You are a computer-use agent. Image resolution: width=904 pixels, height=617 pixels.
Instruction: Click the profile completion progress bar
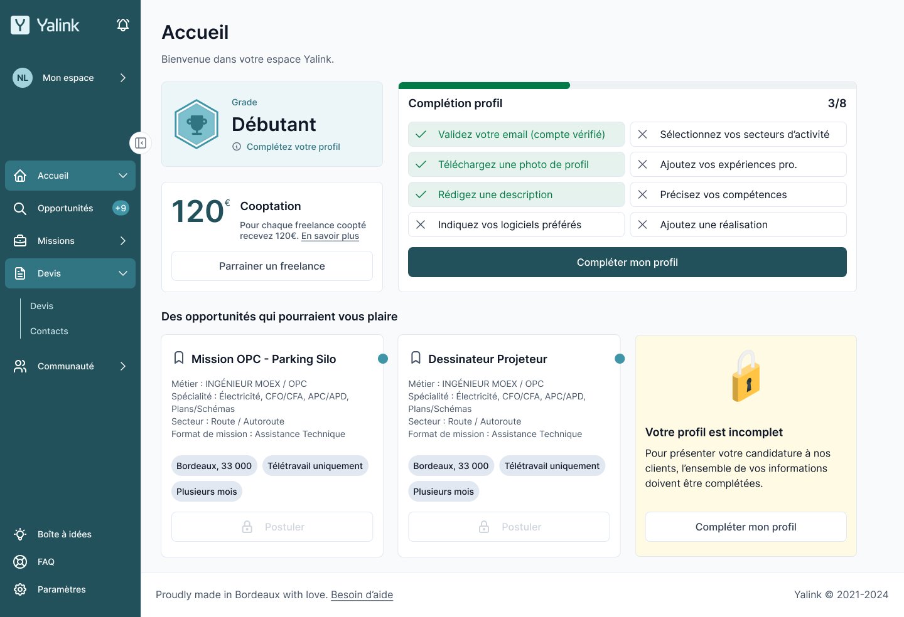tap(627, 86)
